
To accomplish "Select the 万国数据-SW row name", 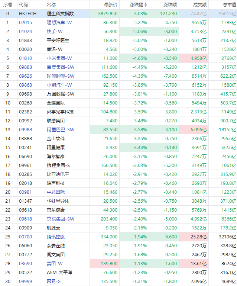I will [x=61, y=94].
